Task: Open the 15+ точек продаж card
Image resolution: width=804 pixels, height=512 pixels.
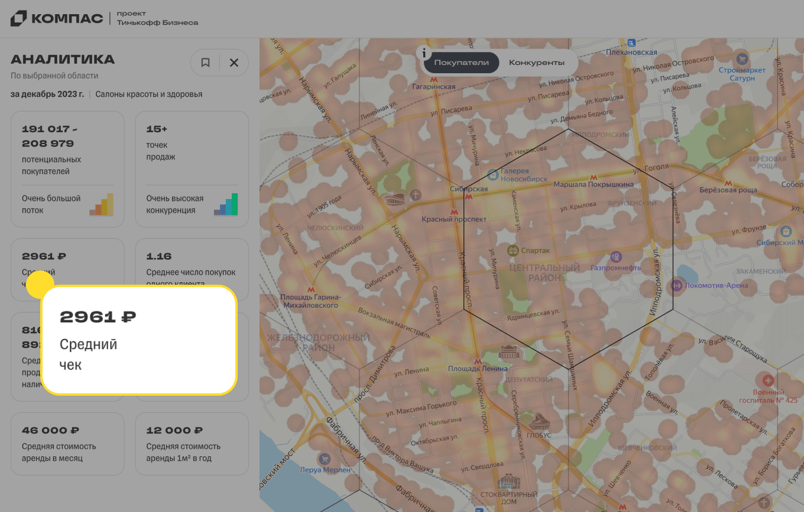Action: click(x=192, y=169)
